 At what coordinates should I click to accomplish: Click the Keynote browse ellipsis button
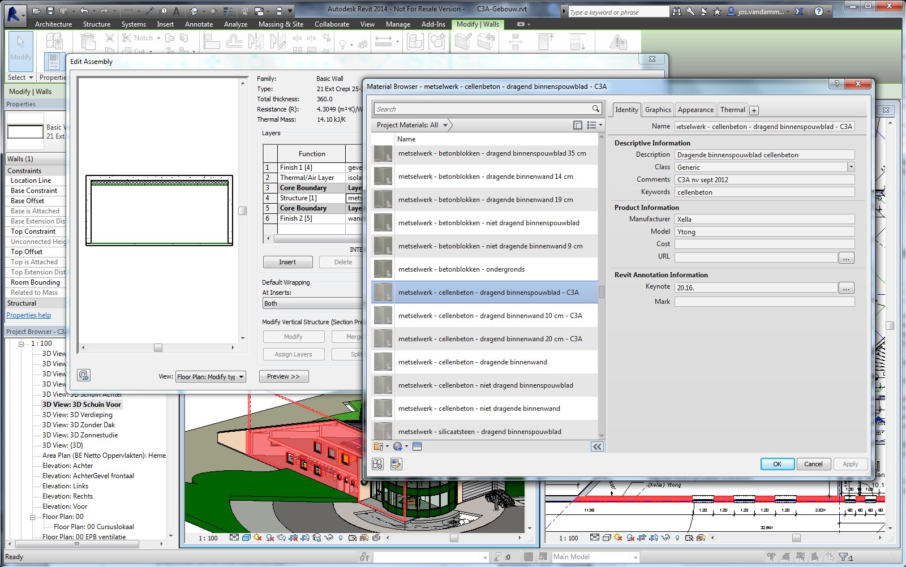tap(846, 288)
